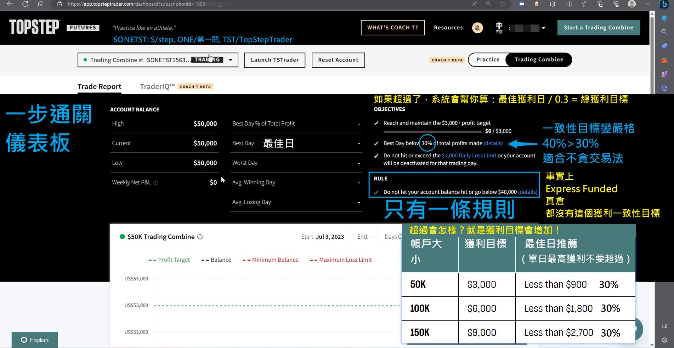674x348 pixels.
Task: Open the TraderIQ tab
Action: coord(157,87)
